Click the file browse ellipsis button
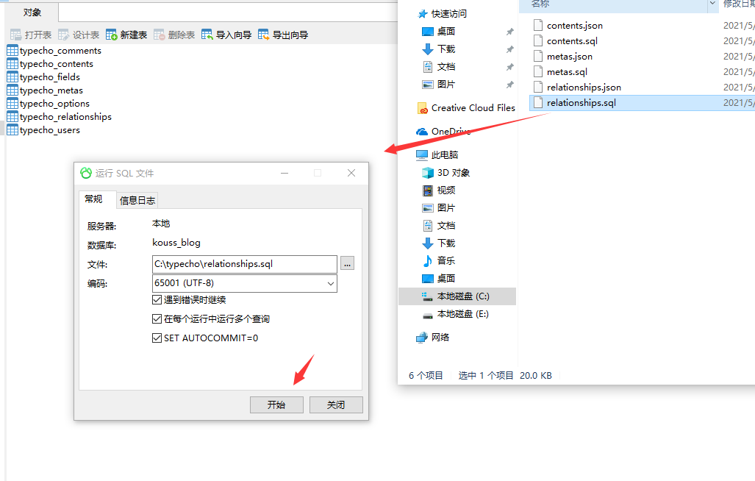This screenshot has width=755, height=481. 347,263
